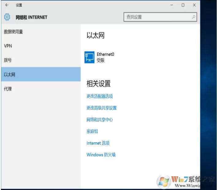
Task: Open 网络和共享中心 link
Action: tap(100, 120)
